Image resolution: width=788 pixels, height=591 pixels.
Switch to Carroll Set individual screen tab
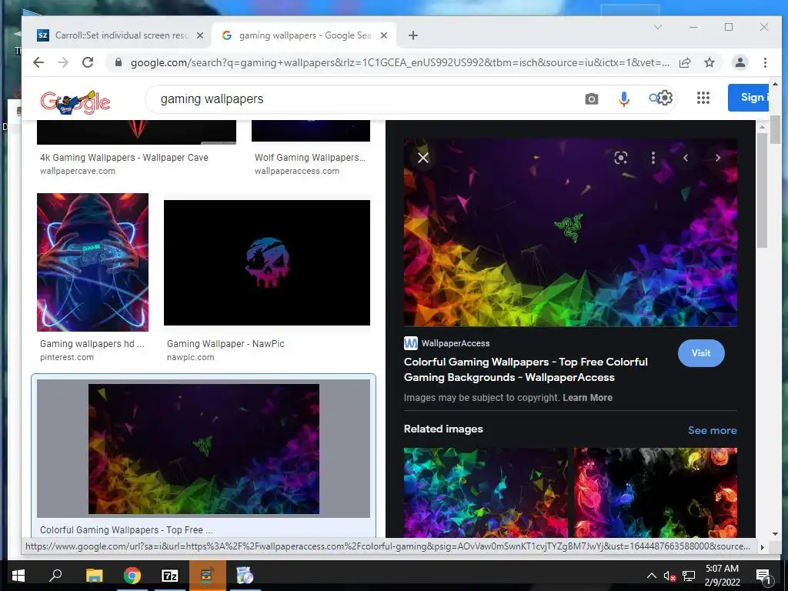tap(121, 35)
